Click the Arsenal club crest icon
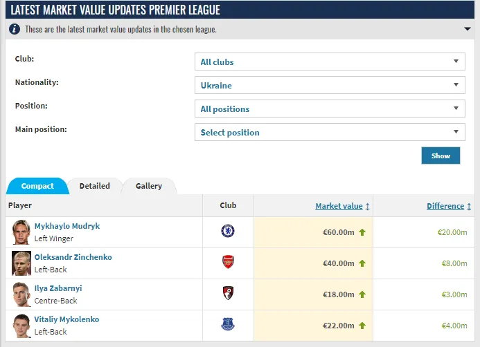 (228, 262)
